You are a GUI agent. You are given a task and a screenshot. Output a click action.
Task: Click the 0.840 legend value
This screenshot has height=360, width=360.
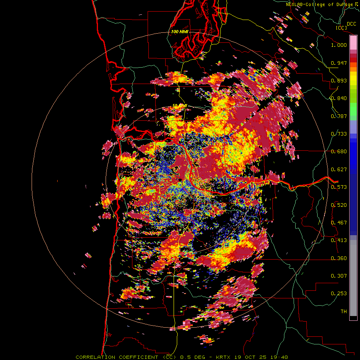(x=339, y=98)
